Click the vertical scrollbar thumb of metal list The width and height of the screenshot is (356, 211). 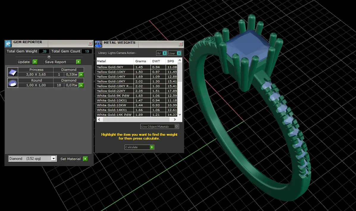(x=180, y=72)
